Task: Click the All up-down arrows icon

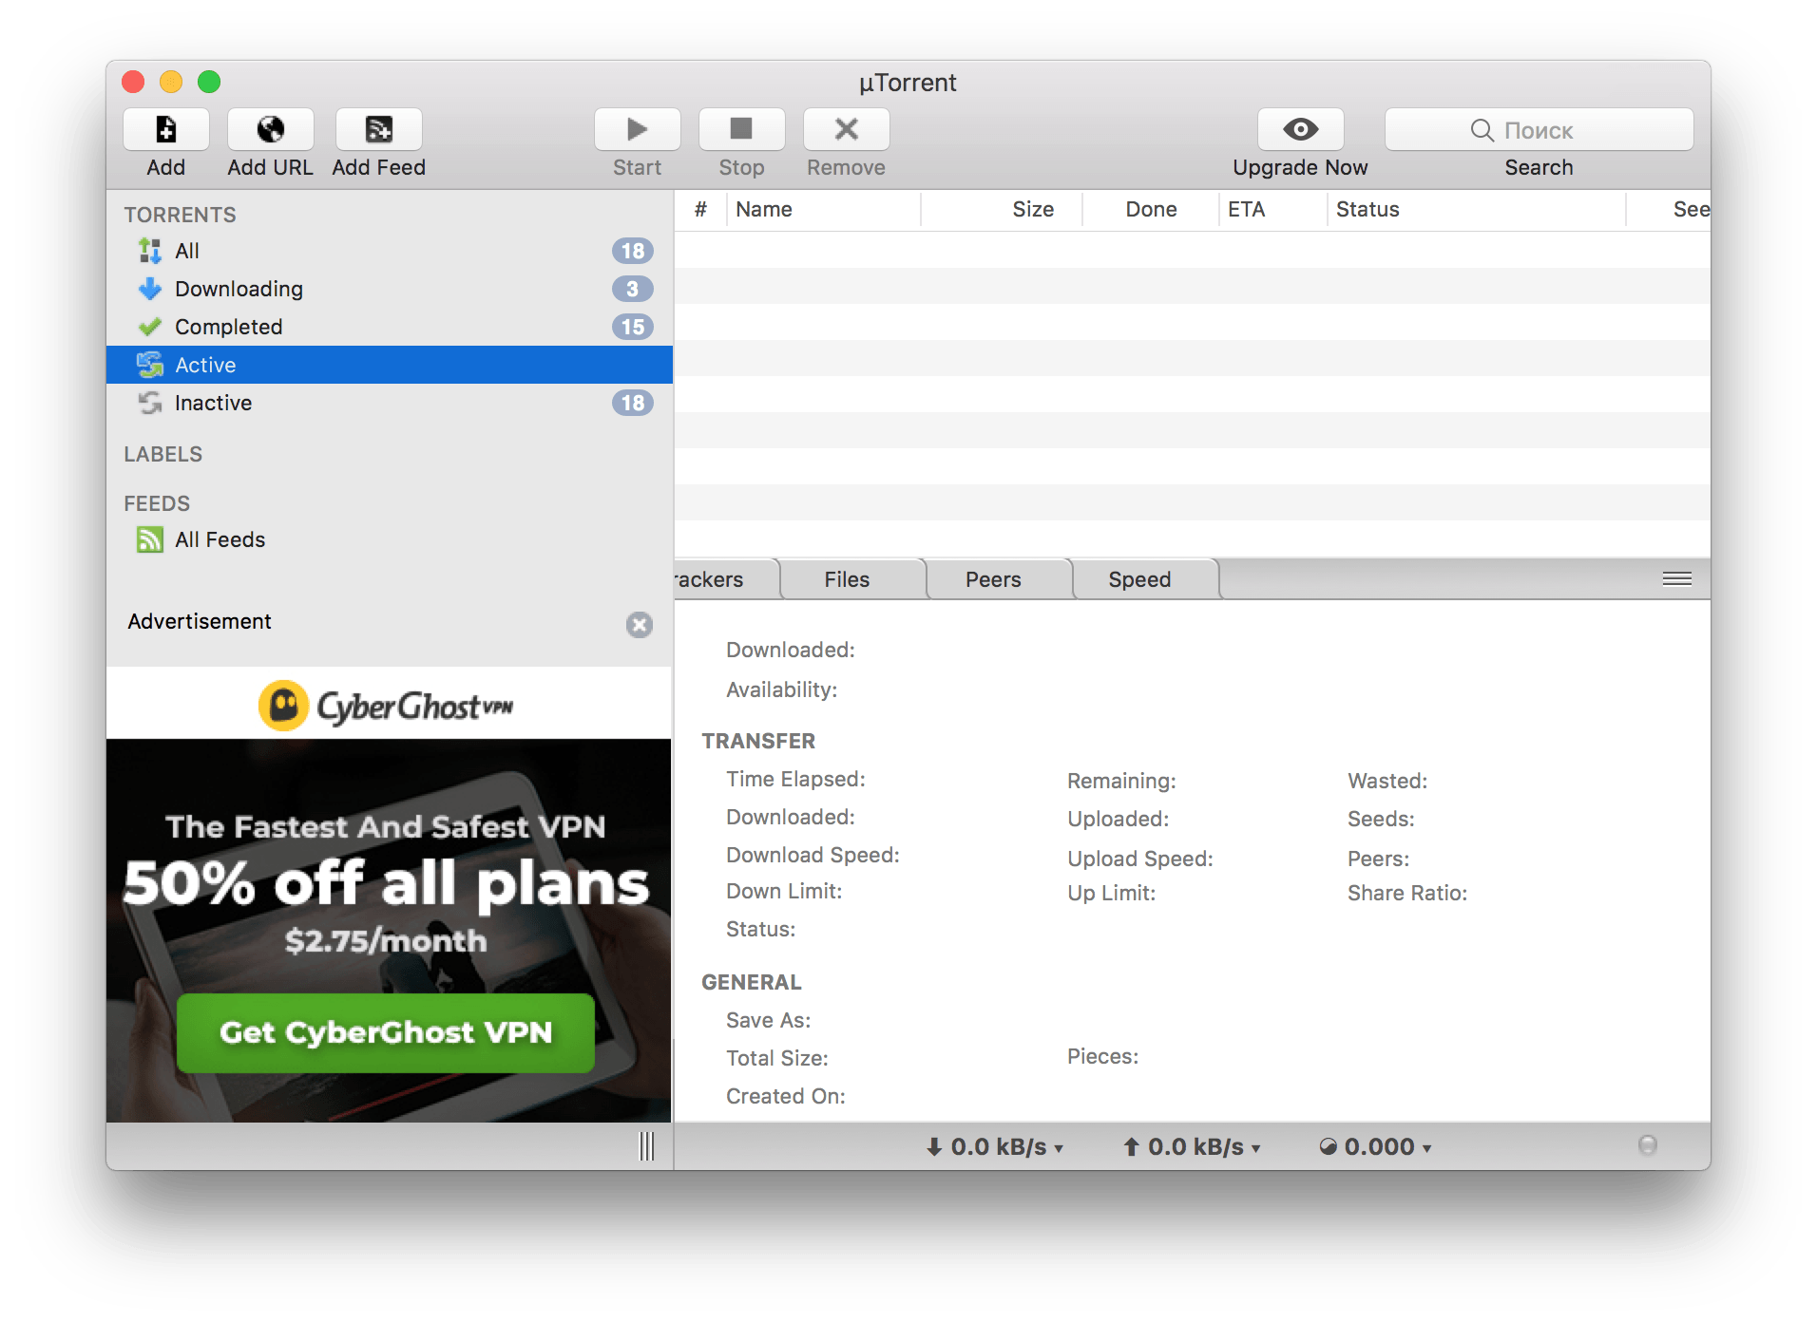Action: [x=150, y=251]
